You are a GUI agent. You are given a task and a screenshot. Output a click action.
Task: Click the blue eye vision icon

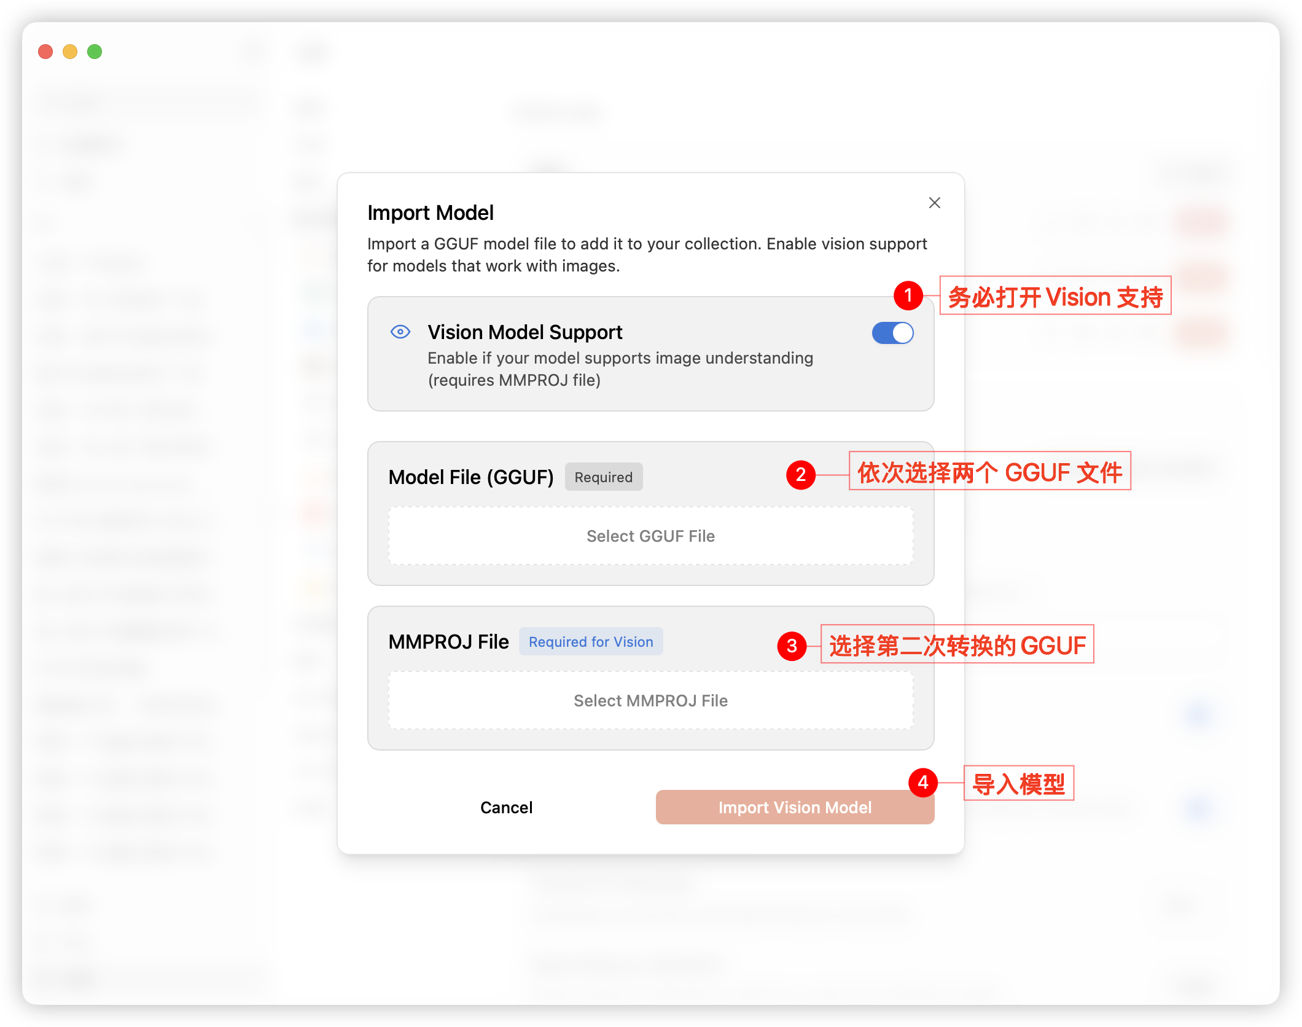tap(400, 332)
